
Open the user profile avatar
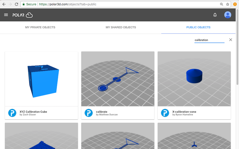[228, 15]
